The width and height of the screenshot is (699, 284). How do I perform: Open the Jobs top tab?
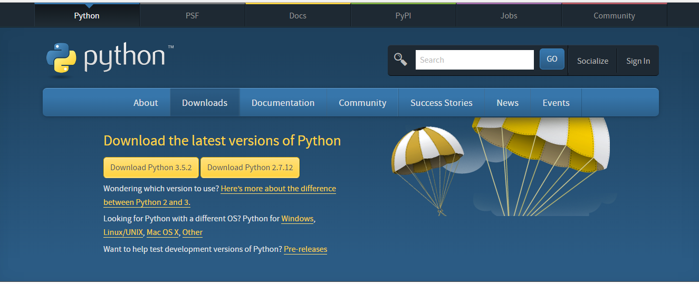click(x=509, y=16)
